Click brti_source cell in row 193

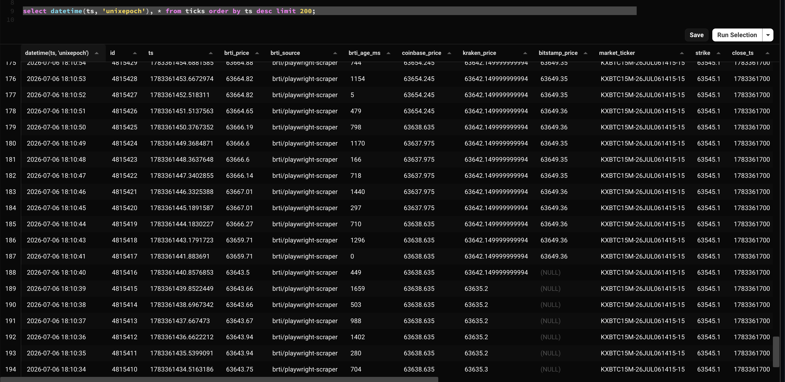tap(305, 353)
